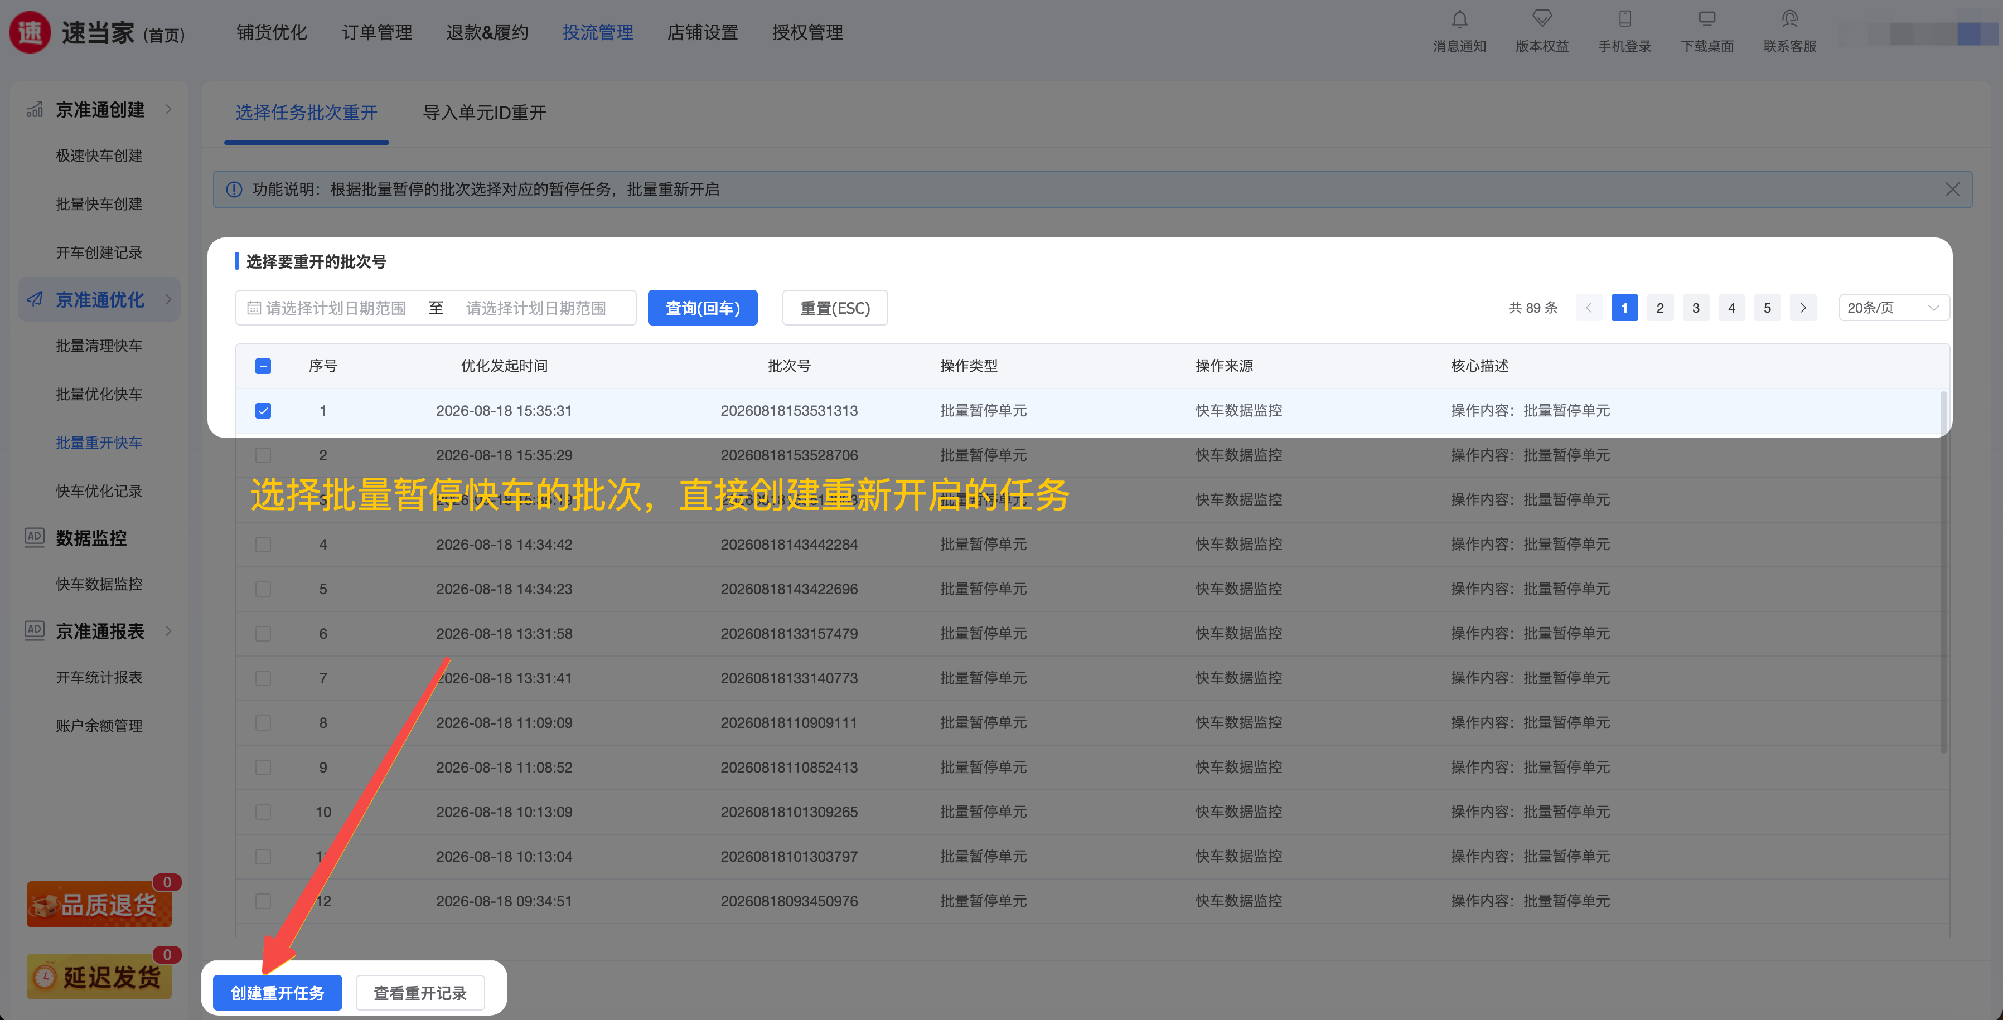2003x1020 pixels.
Task: Click the red 速当家 logo icon
Action: click(30, 32)
